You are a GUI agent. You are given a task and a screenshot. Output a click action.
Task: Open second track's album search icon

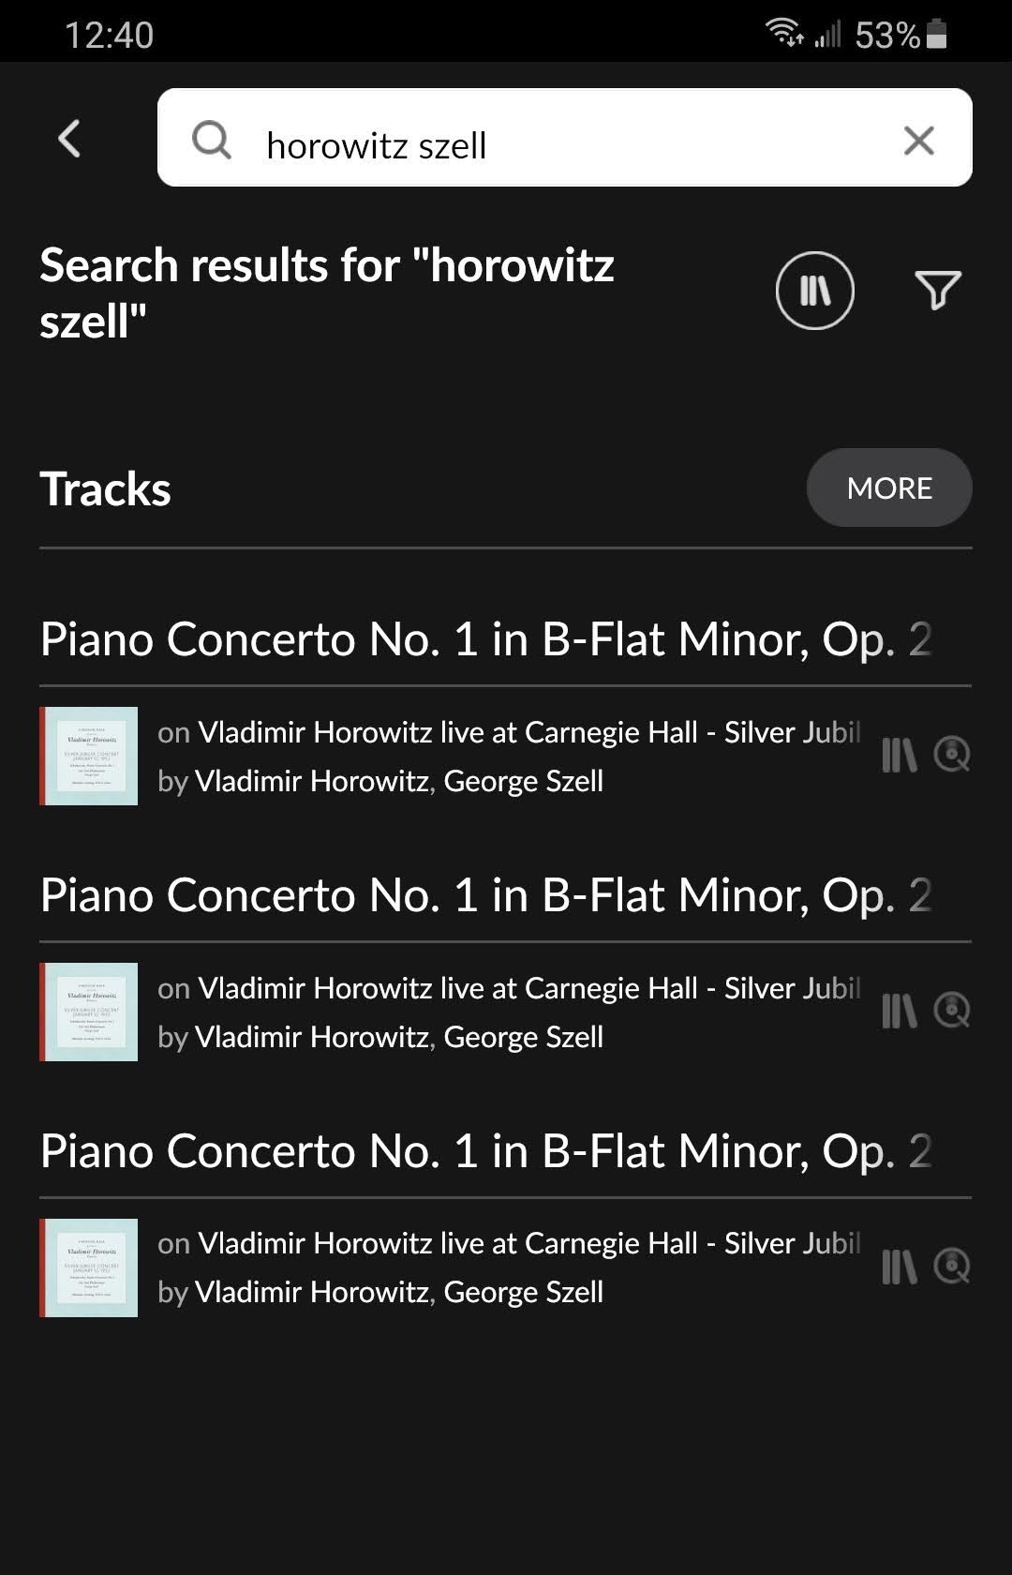coord(952,1011)
